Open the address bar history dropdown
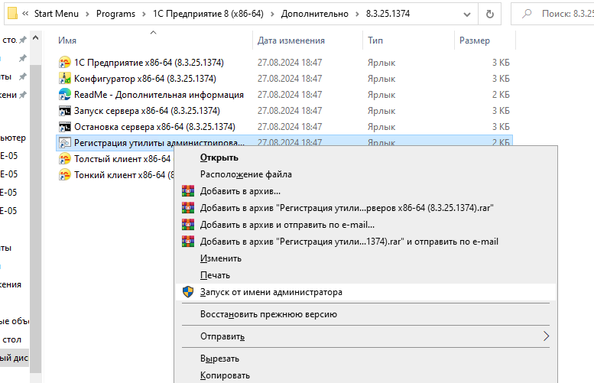 coord(467,15)
